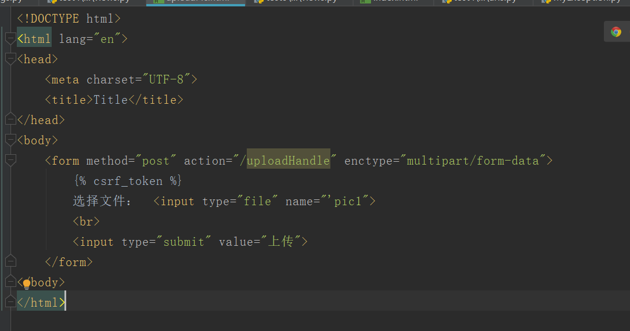Click the yellow intention lightbulb icon
630x331 pixels.
coord(27,284)
